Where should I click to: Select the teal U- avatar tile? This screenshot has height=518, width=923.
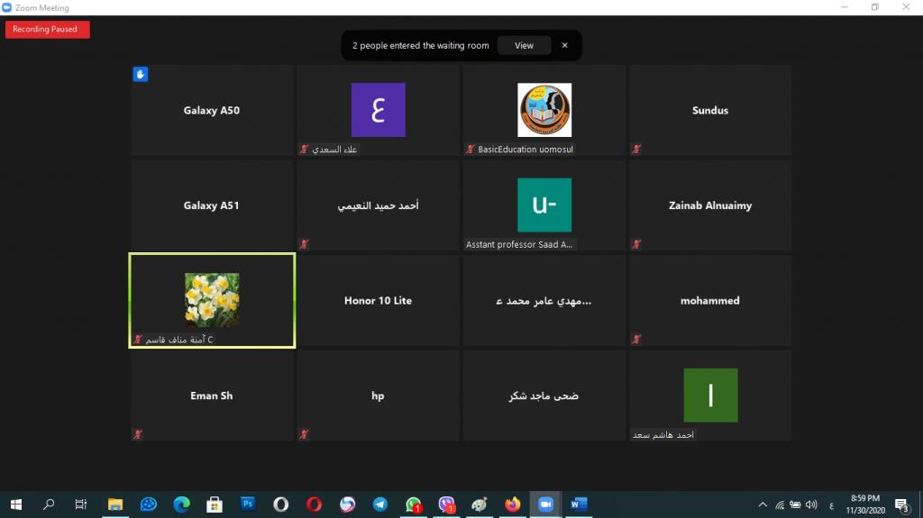pyautogui.click(x=544, y=205)
